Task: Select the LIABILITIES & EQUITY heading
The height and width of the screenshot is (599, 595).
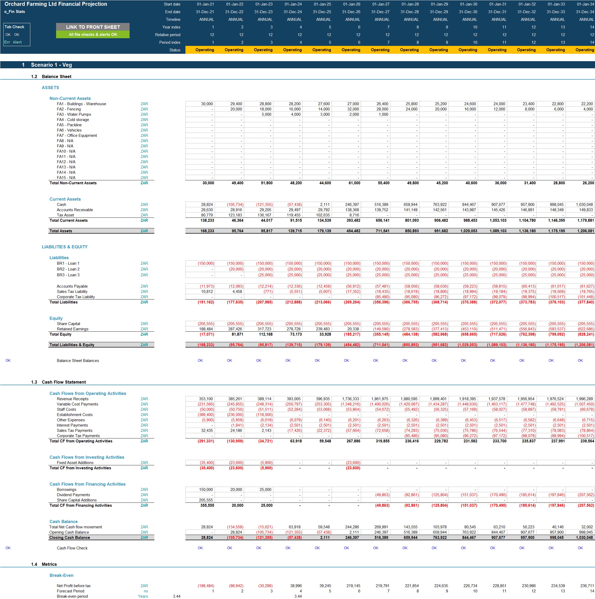Action: [65, 247]
